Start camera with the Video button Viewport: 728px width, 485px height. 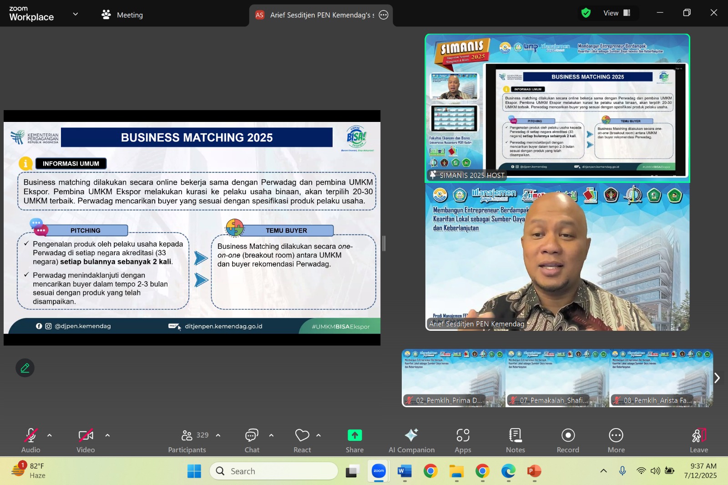point(86,440)
